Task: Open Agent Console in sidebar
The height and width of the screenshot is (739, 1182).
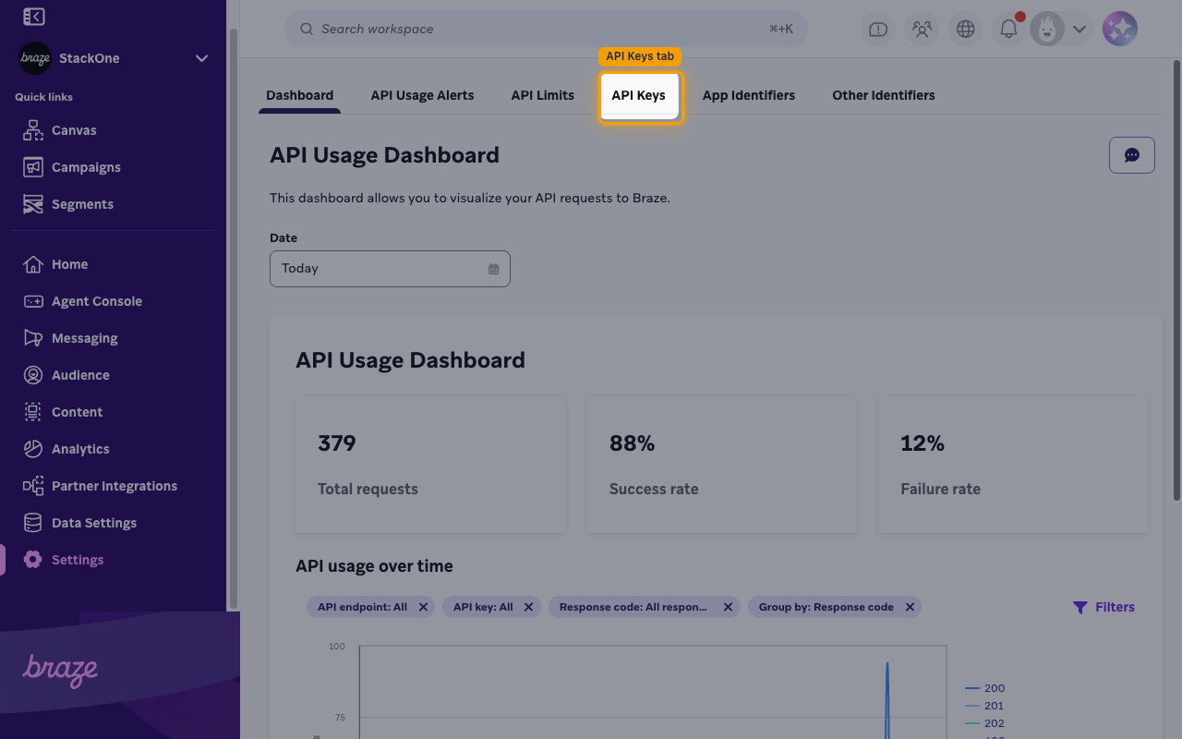Action: [x=96, y=301]
